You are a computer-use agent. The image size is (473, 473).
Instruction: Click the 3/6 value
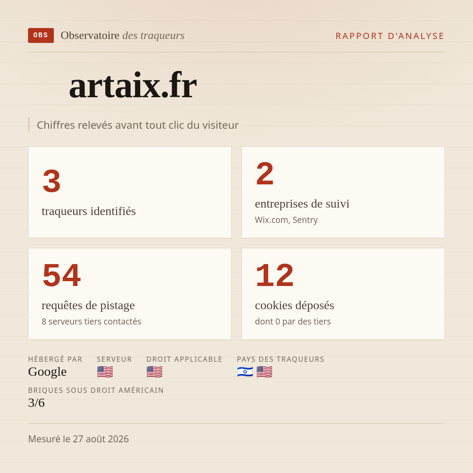point(36,403)
